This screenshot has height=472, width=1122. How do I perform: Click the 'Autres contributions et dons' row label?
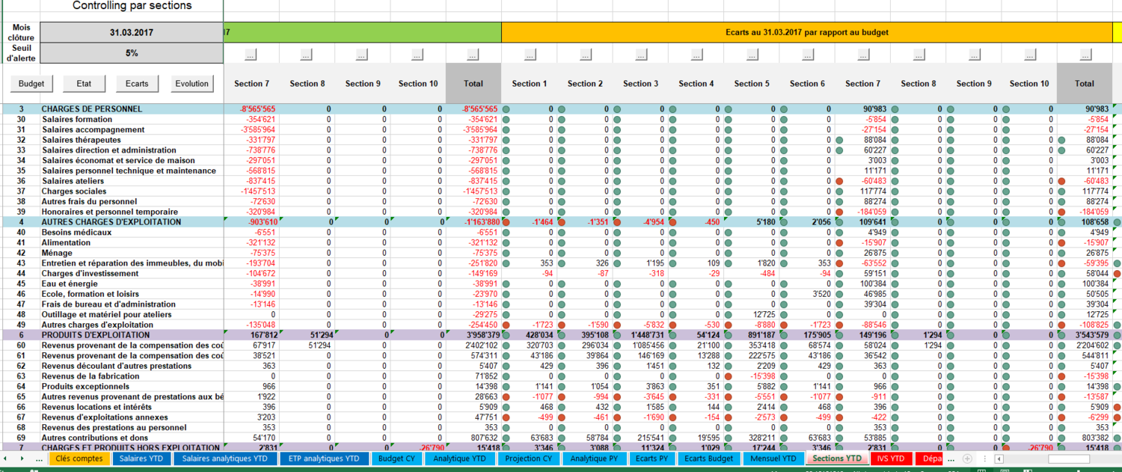coord(94,438)
